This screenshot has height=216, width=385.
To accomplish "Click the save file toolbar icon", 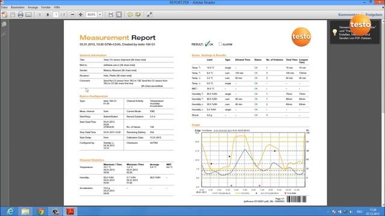I will pyautogui.click(x=13, y=14).
